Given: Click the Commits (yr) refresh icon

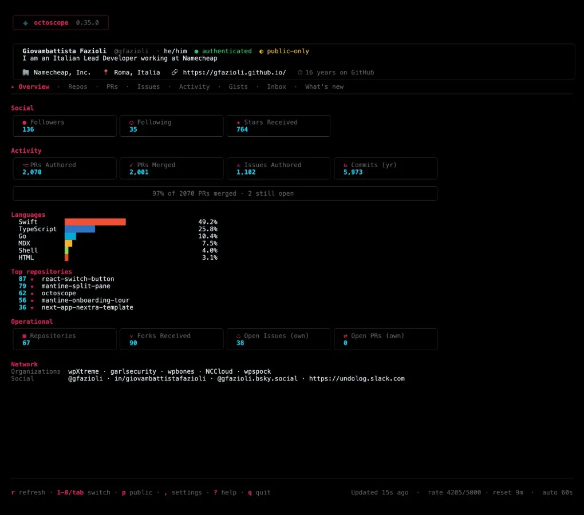Looking at the screenshot, I should (345, 165).
